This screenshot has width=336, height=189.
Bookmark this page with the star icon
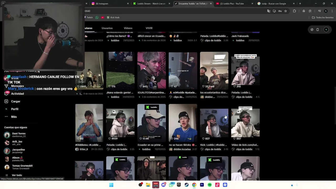click(x=286, y=11)
